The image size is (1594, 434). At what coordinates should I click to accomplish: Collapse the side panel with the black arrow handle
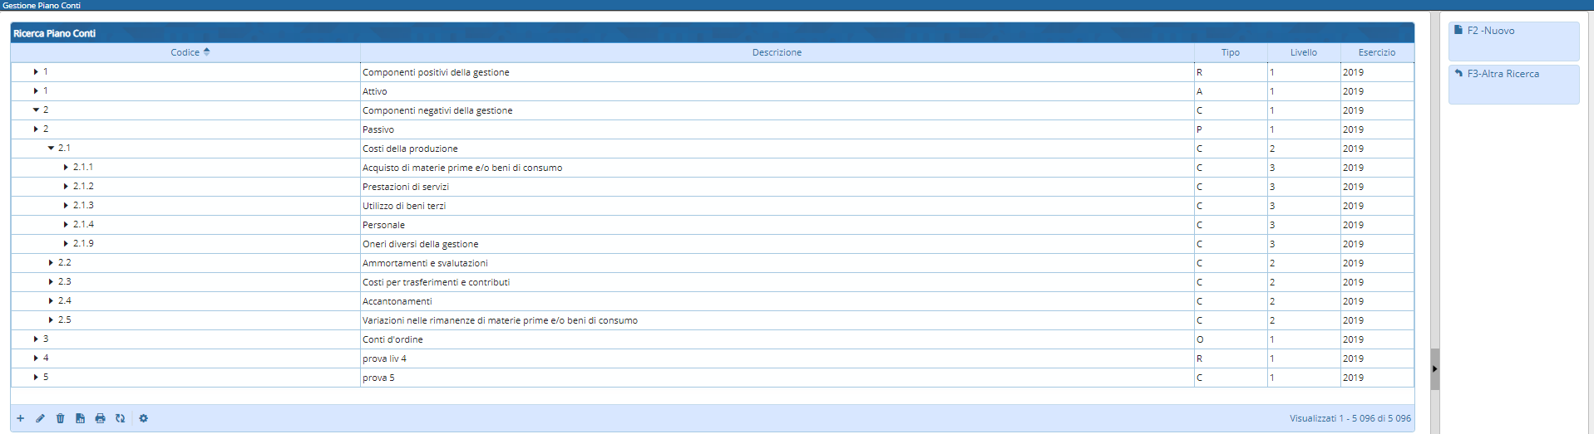pyautogui.click(x=1434, y=369)
